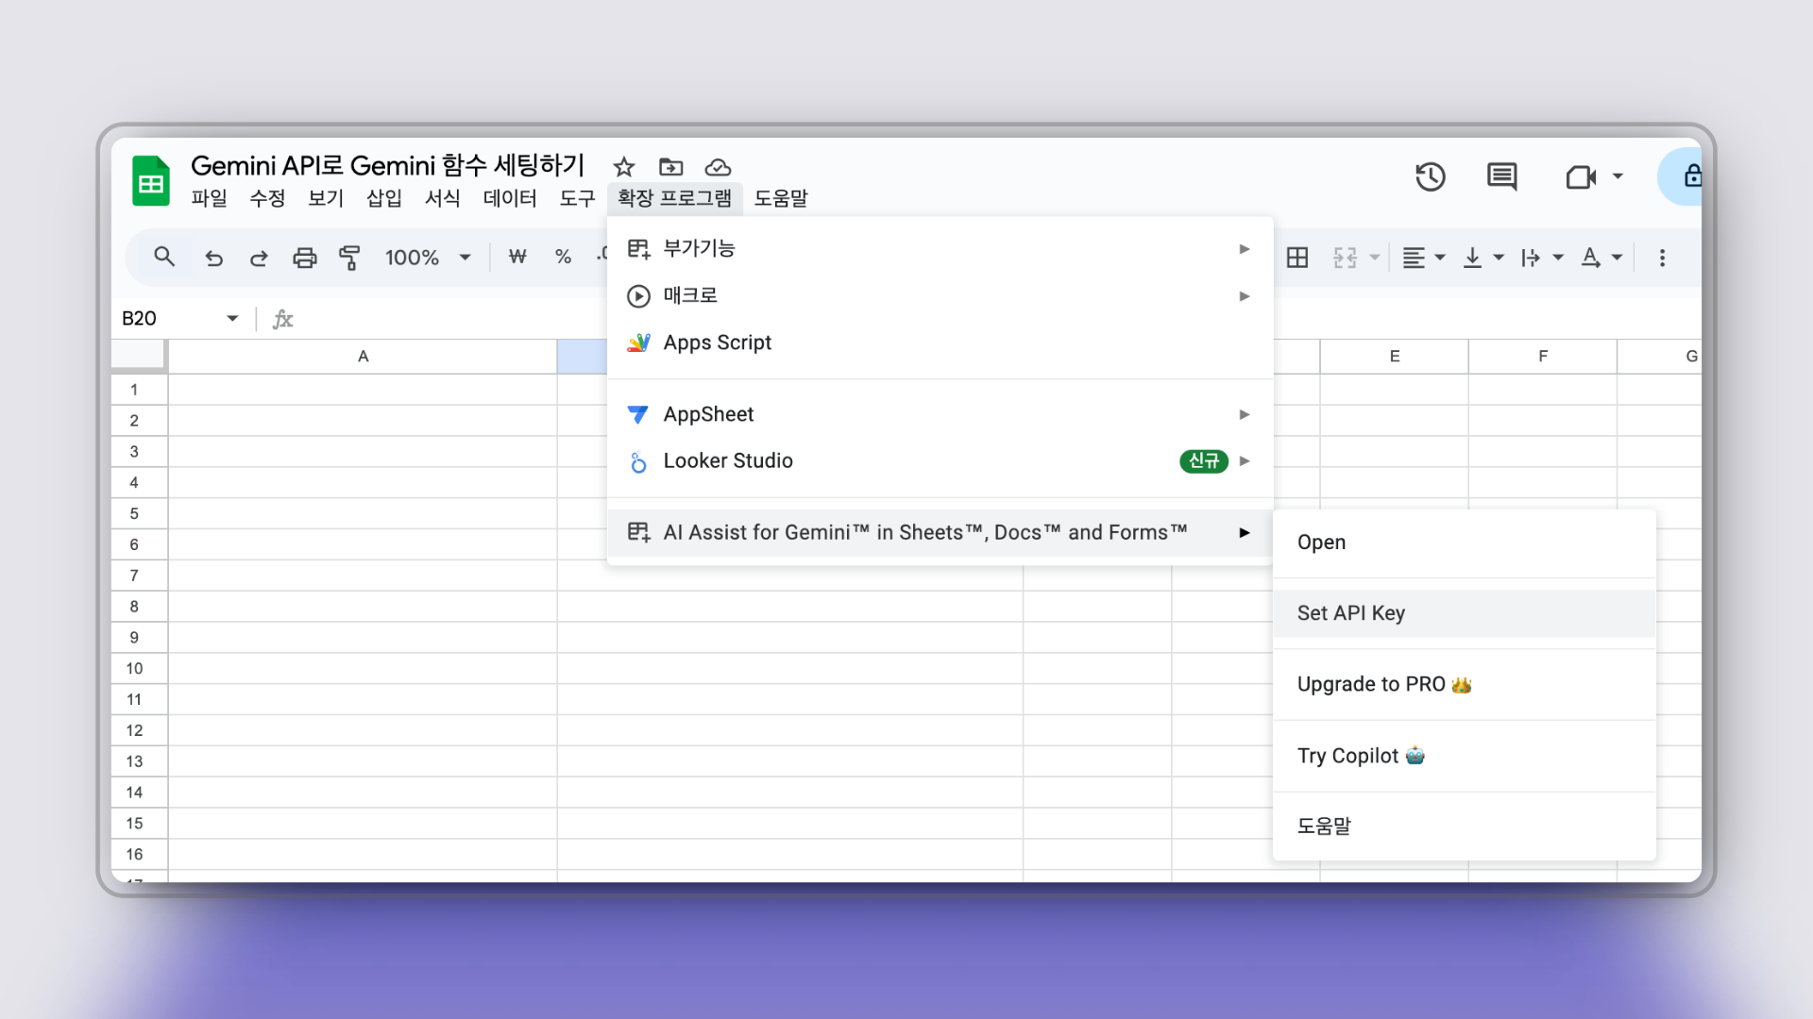Open the 도움말 menu in menu bar

[x=781, y=198]
